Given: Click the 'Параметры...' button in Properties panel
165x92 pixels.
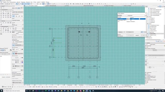Looking at the screenshot, I should 155,50.
